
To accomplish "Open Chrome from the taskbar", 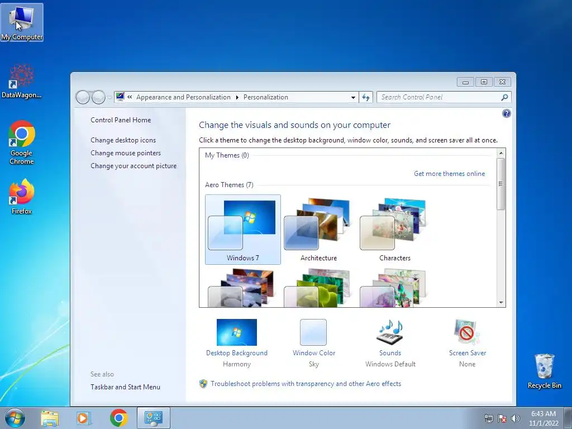I will 118,418.
